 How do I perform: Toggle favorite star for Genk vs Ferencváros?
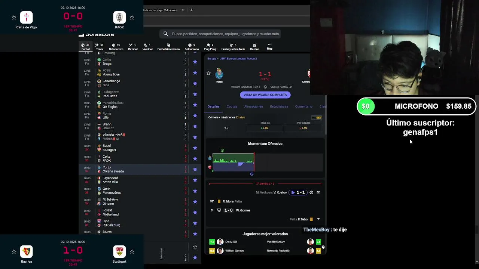click(x=195, y=191)
